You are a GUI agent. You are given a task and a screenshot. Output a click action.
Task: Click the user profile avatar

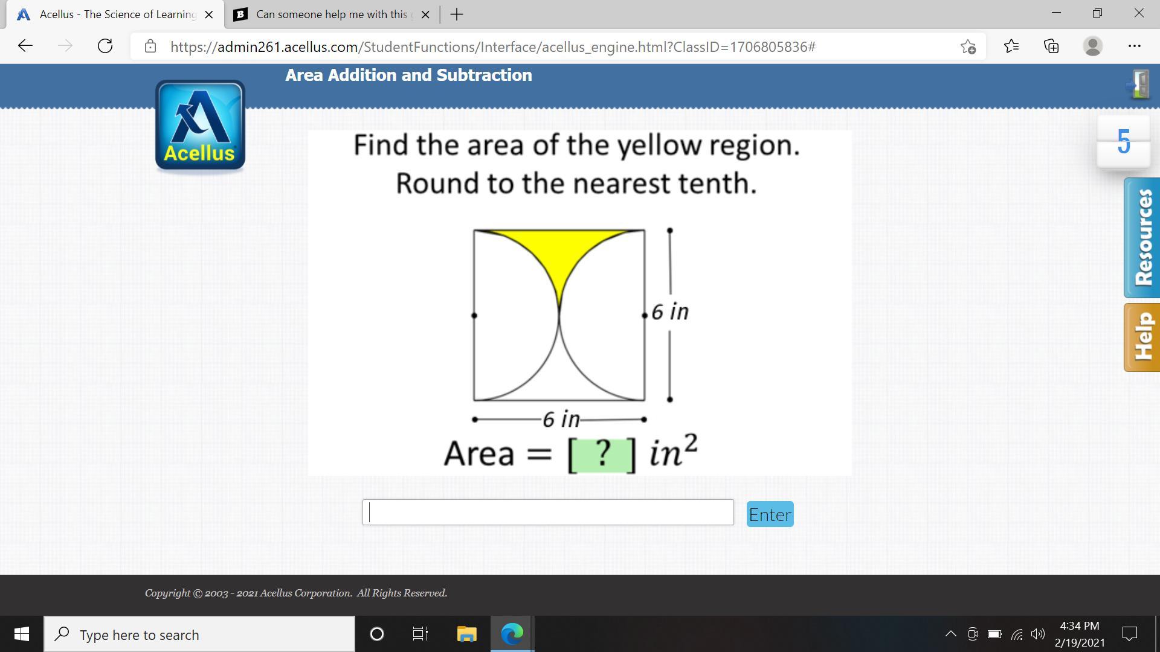(x=1092, y=46)
